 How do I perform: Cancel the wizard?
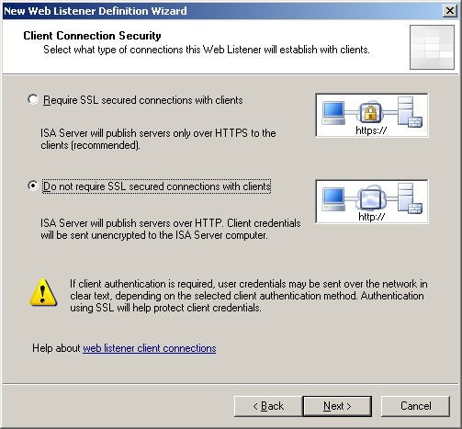[415, 406]
